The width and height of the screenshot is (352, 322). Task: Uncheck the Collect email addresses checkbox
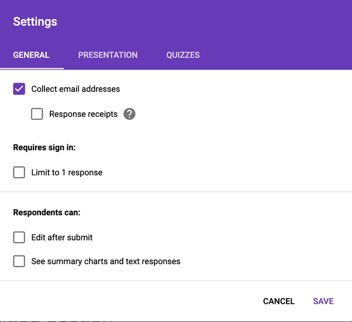click(x=19, y=89)
